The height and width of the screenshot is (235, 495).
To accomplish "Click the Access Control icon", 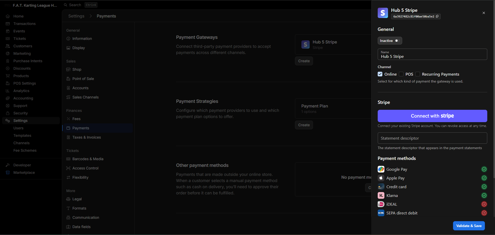I will [68, 168].
